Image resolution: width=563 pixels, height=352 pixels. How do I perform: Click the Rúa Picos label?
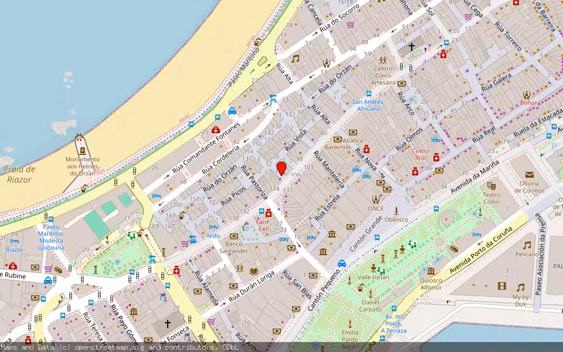point(233,196)
